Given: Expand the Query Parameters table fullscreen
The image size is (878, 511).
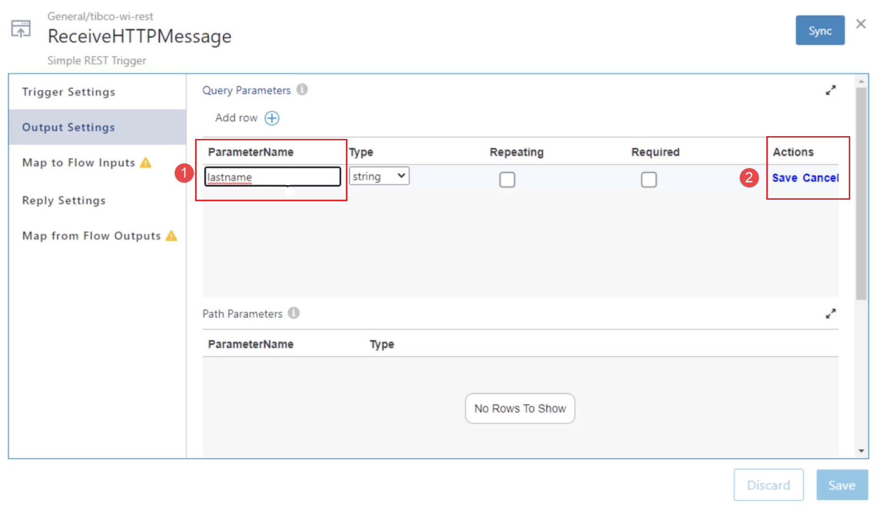Looking at the screenshot, I should (830, 90).
